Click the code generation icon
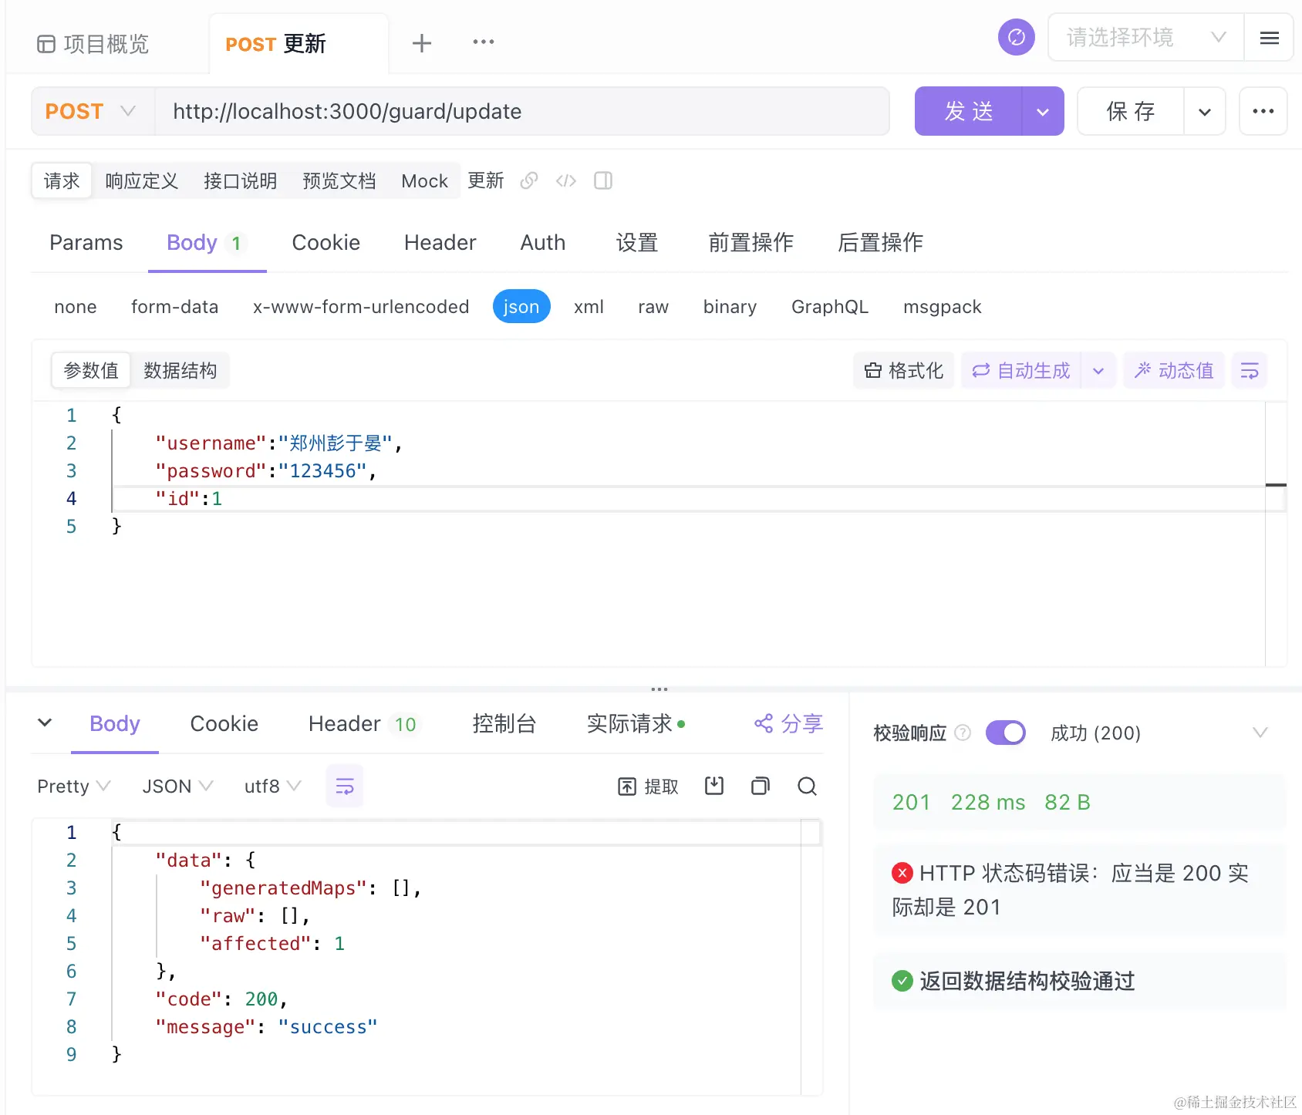The image size is (1302, 1115). tap(566, 180)
